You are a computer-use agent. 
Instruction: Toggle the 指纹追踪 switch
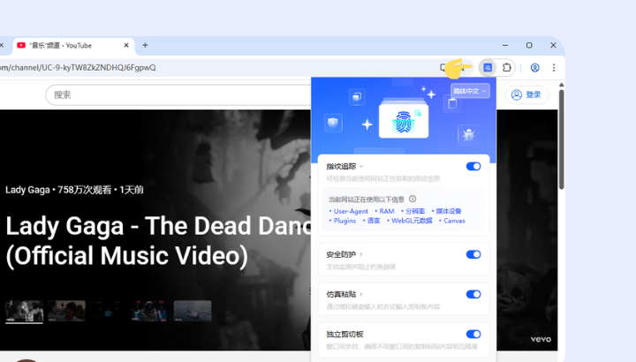(473, 166)
